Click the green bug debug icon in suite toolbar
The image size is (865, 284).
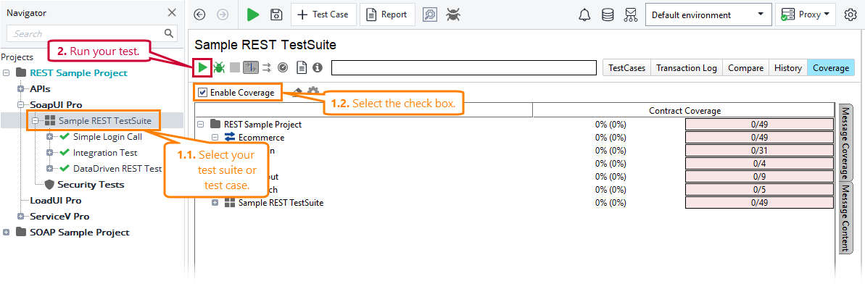point(219,68)
